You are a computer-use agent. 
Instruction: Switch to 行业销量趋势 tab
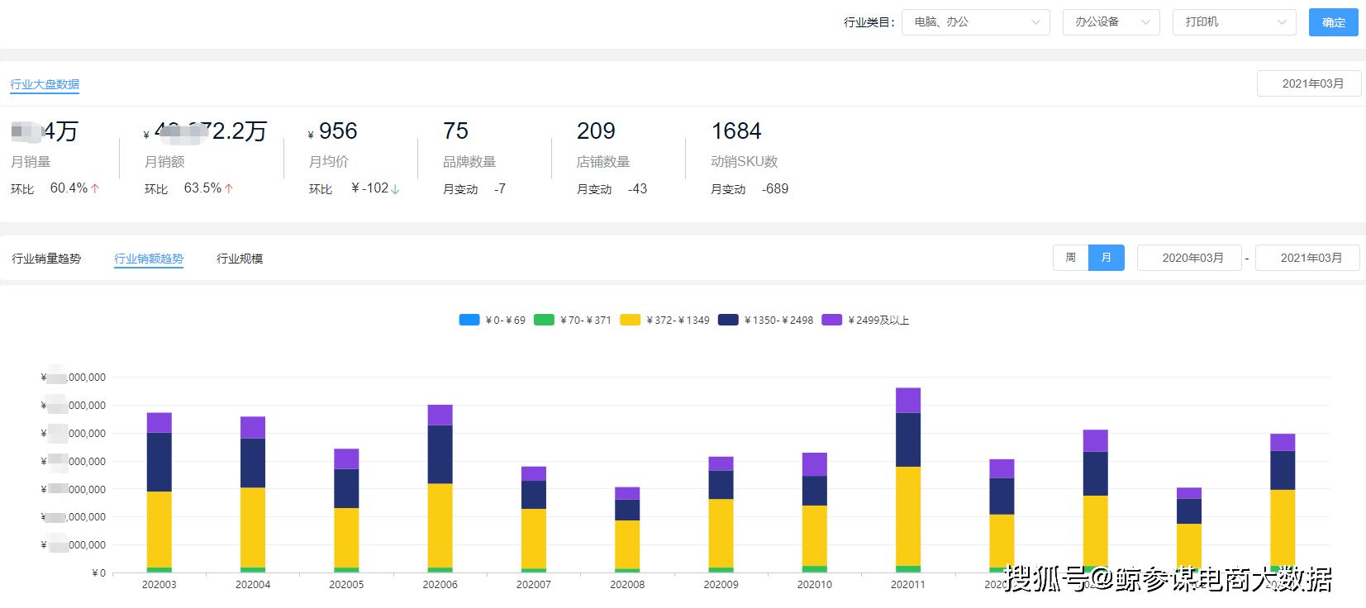46,259
